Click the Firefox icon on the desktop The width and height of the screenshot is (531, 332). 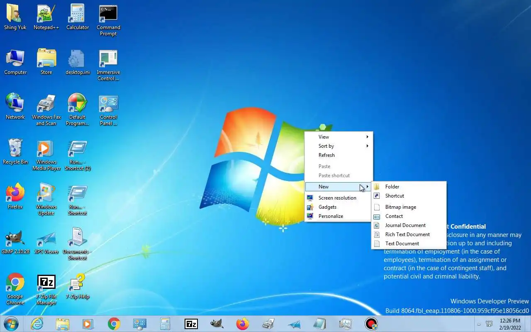[x=15, y=197]
